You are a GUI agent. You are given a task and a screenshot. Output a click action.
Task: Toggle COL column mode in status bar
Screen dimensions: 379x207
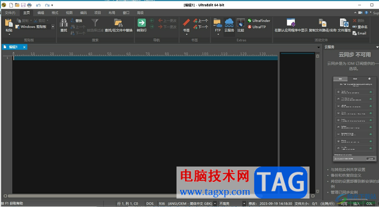tap(369, 203)
